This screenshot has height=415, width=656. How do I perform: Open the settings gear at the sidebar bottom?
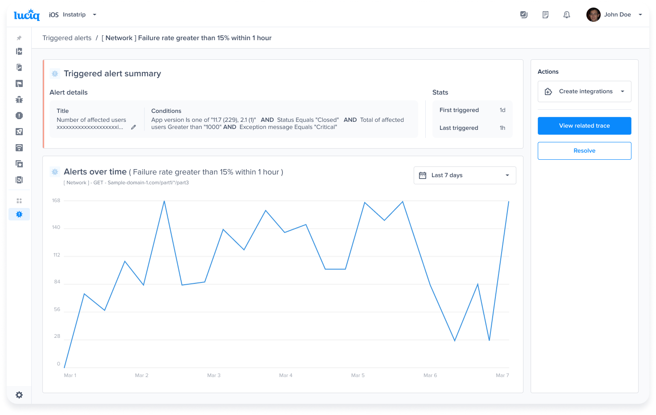[x=19, y=395]
